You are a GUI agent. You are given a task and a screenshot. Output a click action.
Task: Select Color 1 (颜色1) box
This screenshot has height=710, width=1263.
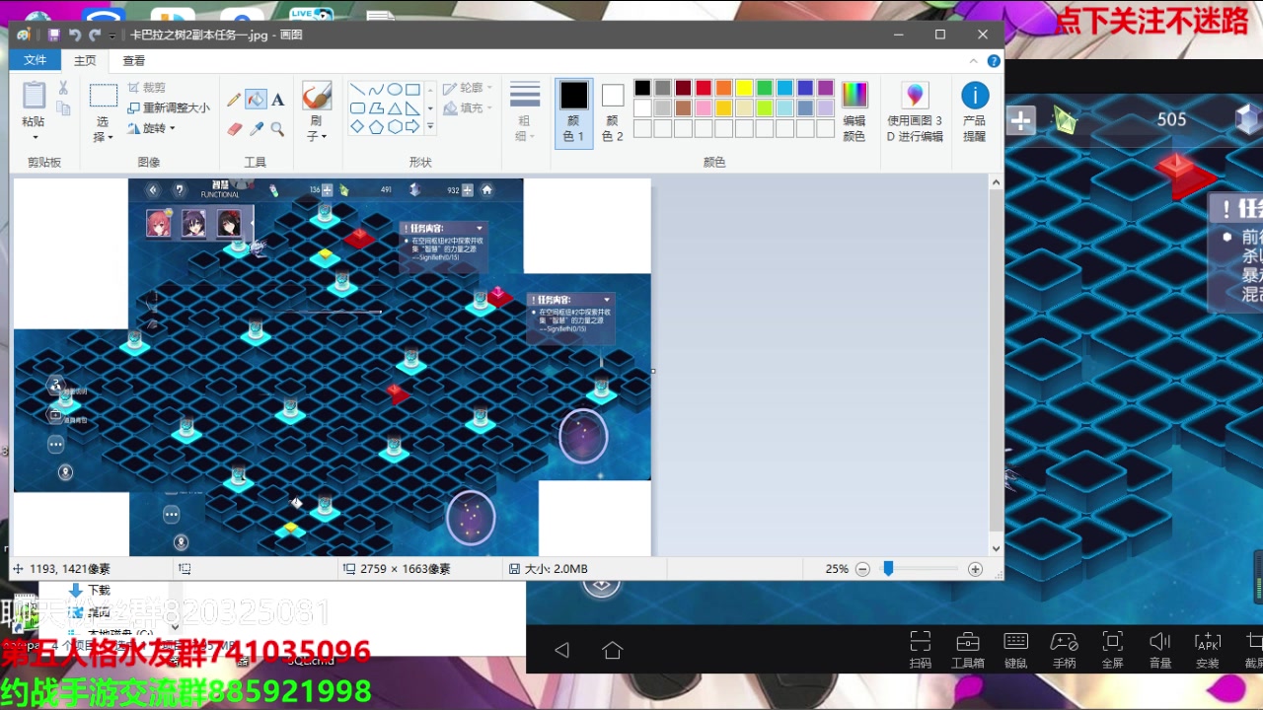point(574,112)
